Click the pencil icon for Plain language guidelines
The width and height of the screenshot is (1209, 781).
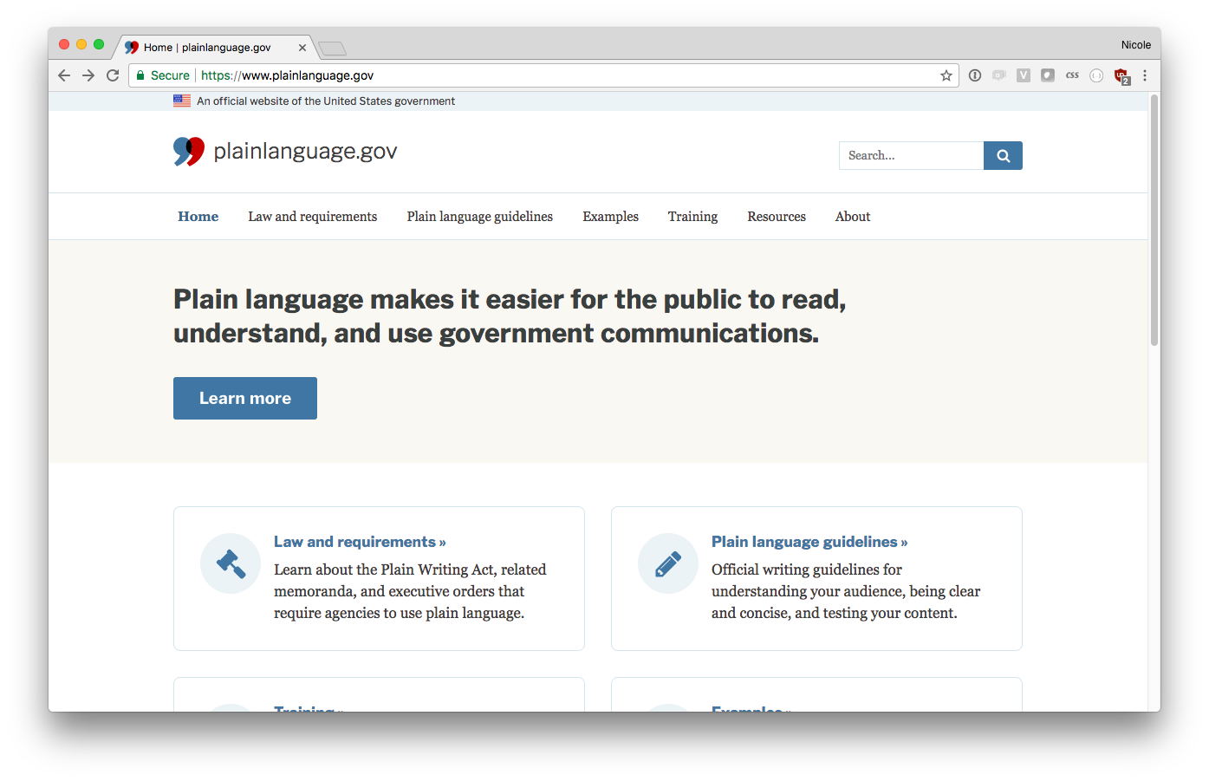pyautogui.click(x=667, y=563)
